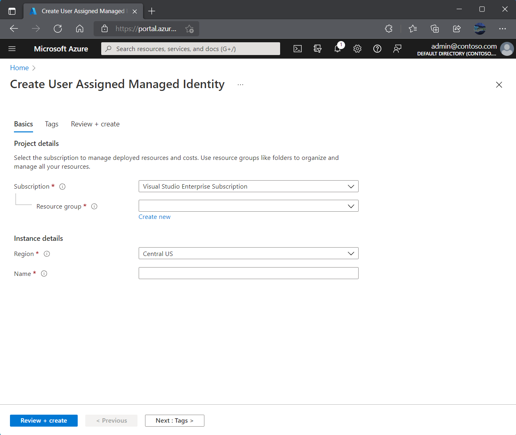Switch to the Review + create tab
This screenshot has height=435, width=516.
click(95, 124)
